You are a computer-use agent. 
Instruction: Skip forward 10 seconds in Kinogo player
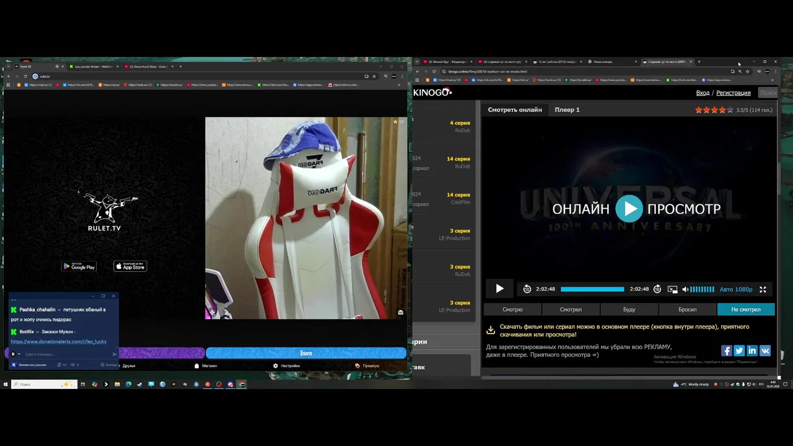tap(657, 289)
